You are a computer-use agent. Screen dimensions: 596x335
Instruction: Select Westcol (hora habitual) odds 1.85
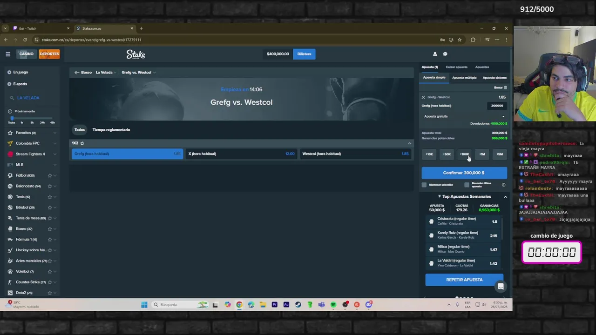click(356, 154)
